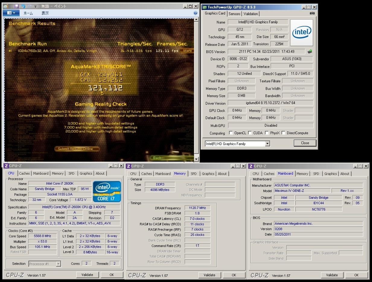Viewport: 372px width, 282px height.
Task: Click the DRAM Frequency value 1120.7 MHz
Action: pos(197,208)
